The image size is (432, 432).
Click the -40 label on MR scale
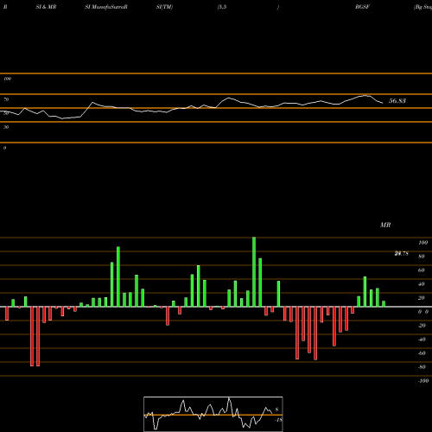[x=422, y=340]
